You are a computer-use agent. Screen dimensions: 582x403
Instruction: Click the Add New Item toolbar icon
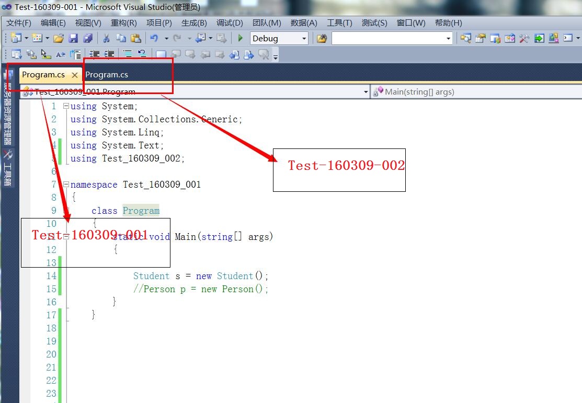click(x=37, y=38)
